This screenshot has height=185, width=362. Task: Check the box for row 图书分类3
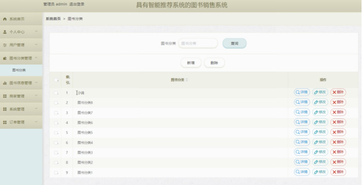56,153
